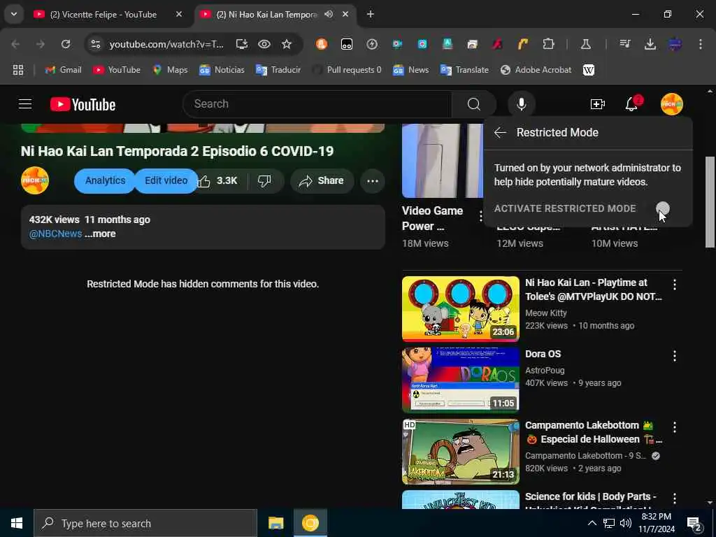Open Gmail bookmark
This screenshot has width=716, height=537.
tap(64, 70)
